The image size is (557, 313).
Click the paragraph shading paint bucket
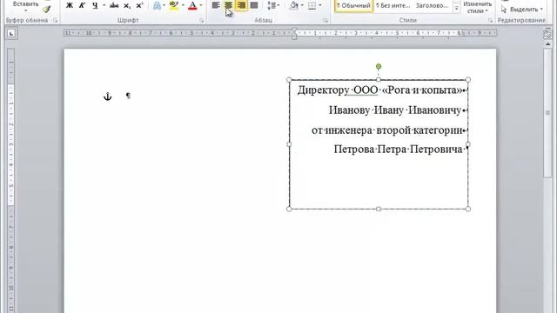294,5
